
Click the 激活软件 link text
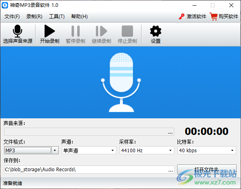196,17
